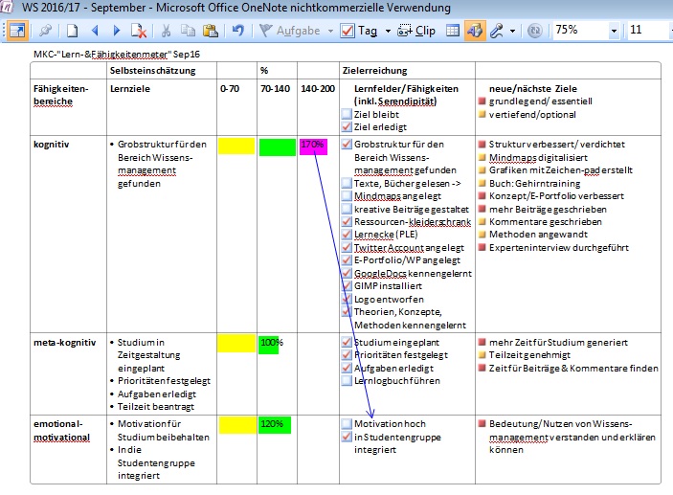Click the yellow tag next to 'vertiefend/optional'
673x495 pixels.
[482, 114]
